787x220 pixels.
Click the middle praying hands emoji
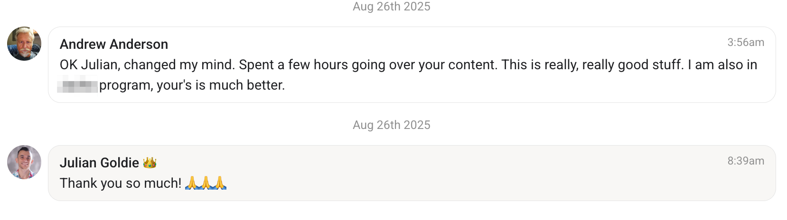pos(206,183)
